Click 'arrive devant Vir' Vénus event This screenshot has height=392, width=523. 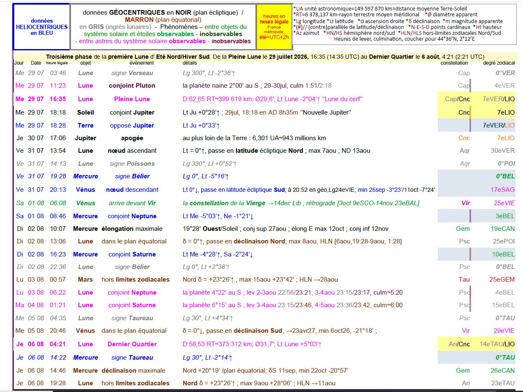coord(132,203)
